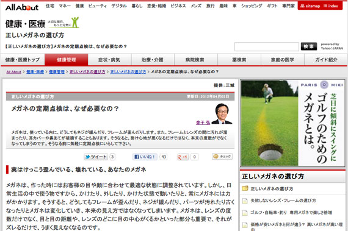Switch to the 家庭の医学 tab

click(x=283, y=60)
